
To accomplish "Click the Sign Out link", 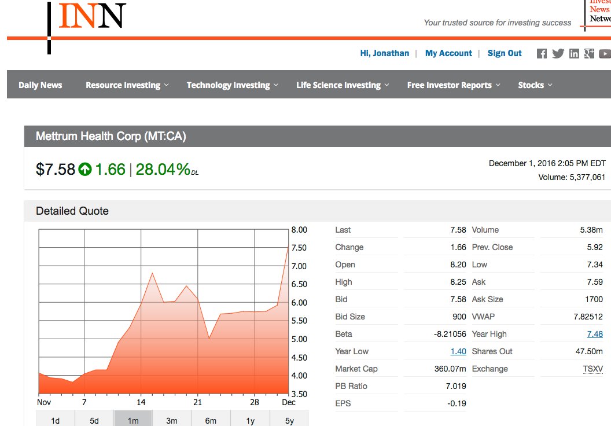I will 505,53.
